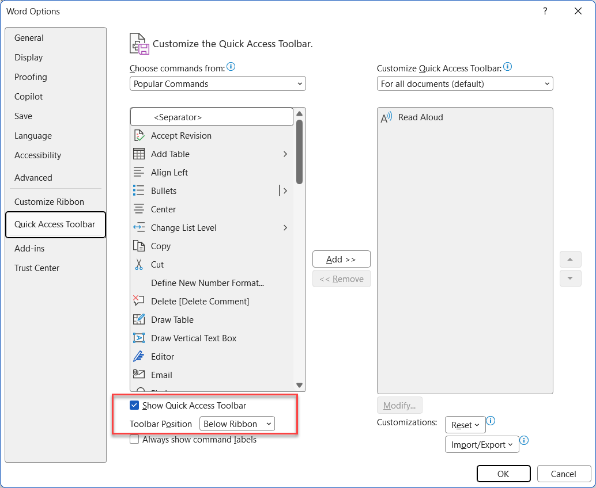This screenshot has width=596, height=488.
Task: Enable Always show command labels checkbox
Action: click(134, 440)
